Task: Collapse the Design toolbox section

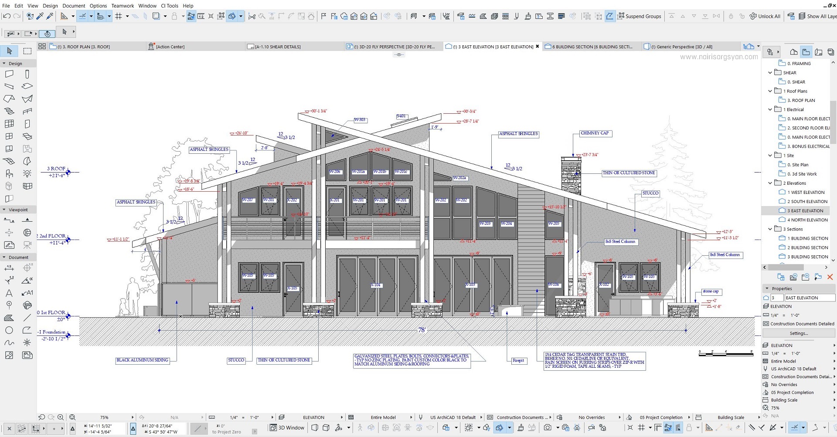Action: 4,64
